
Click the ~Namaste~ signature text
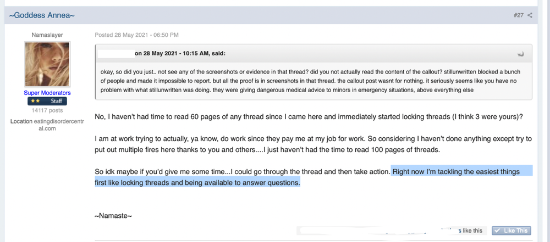click(113, 216)
